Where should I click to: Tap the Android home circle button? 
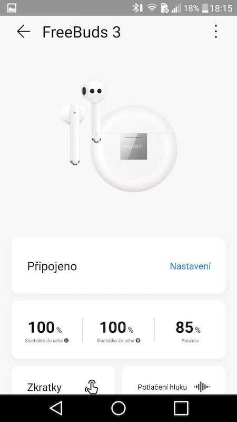tap(118, 408)
